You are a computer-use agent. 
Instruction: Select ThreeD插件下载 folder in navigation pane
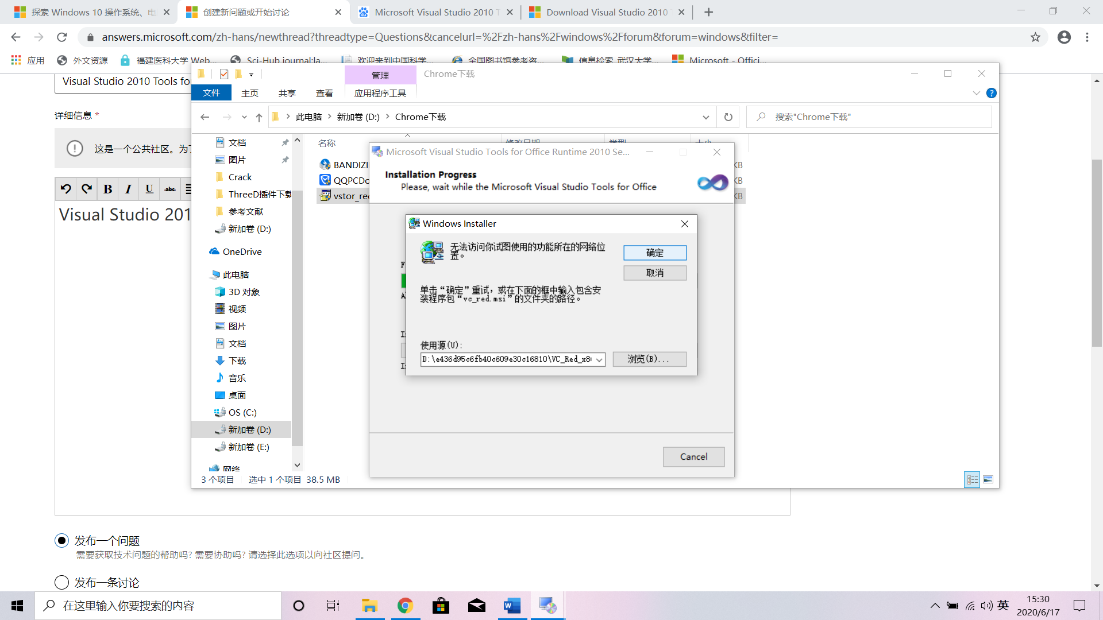pyautogui.click(x=253, y=195)
